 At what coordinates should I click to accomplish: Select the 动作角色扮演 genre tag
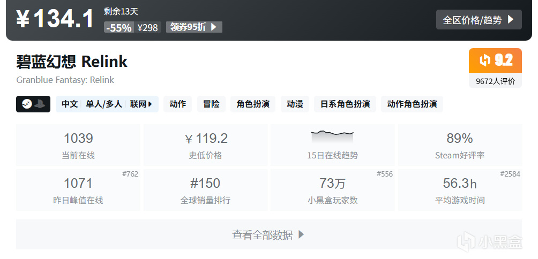click(412, 104)
